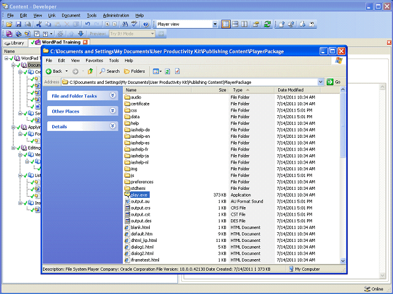The image size is (393, 294).
Task: Open the Player view dropdown
Action: tap(215, 24)
